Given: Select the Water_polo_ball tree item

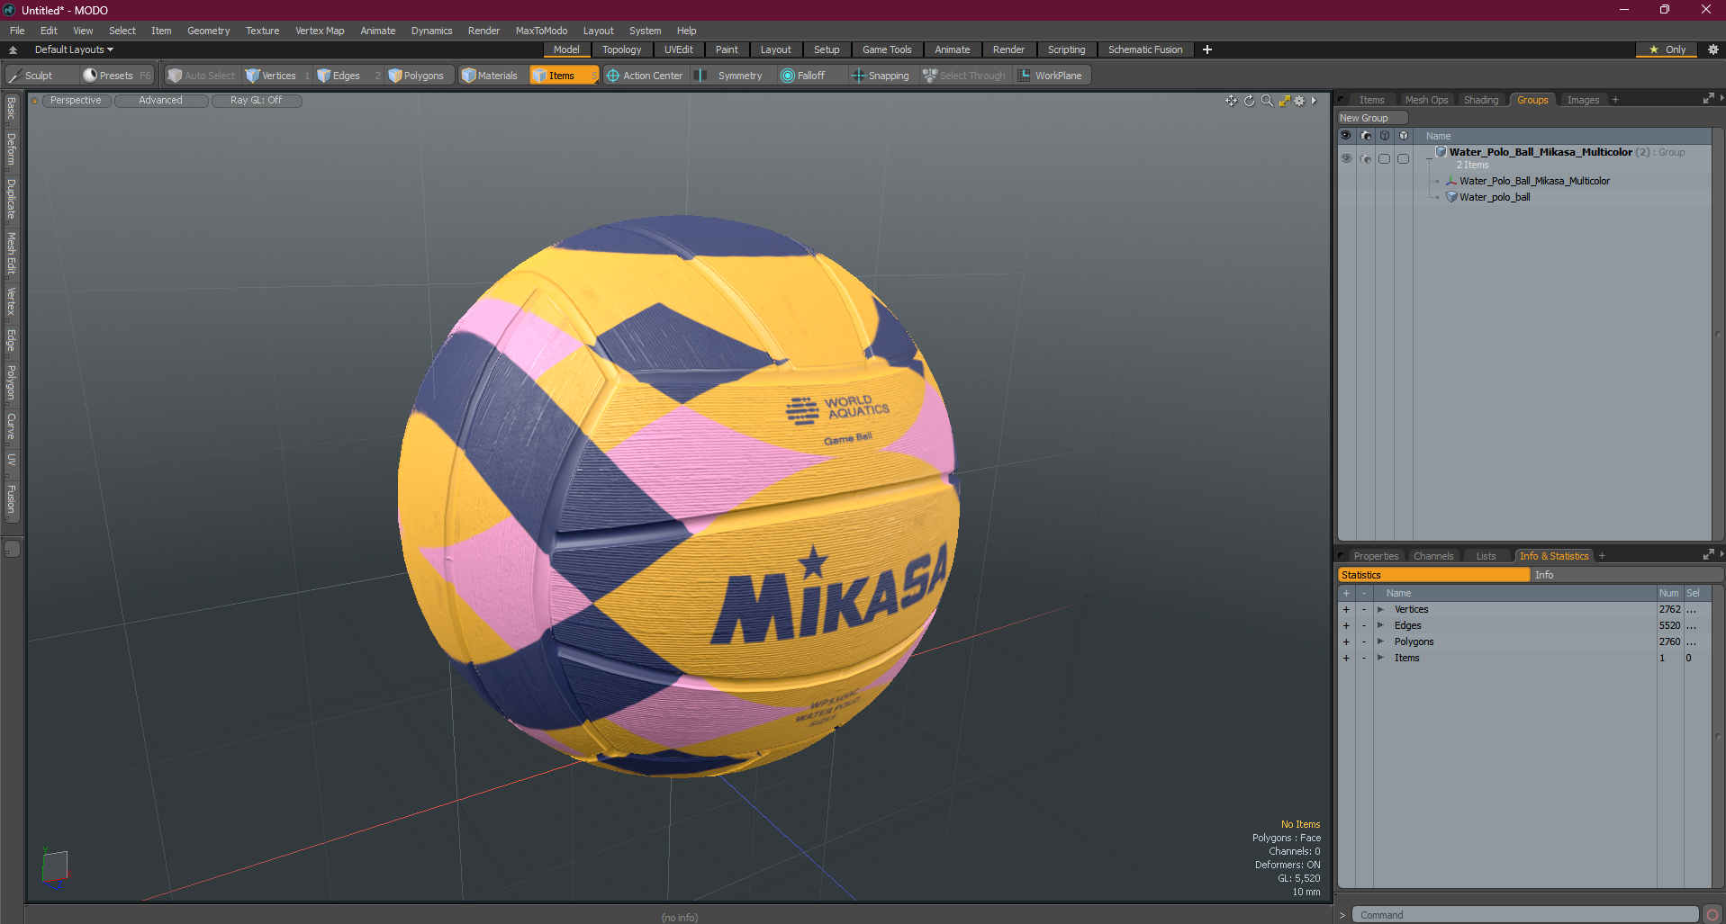Looking at the screenshot, I should click(x=1495, y=197).
